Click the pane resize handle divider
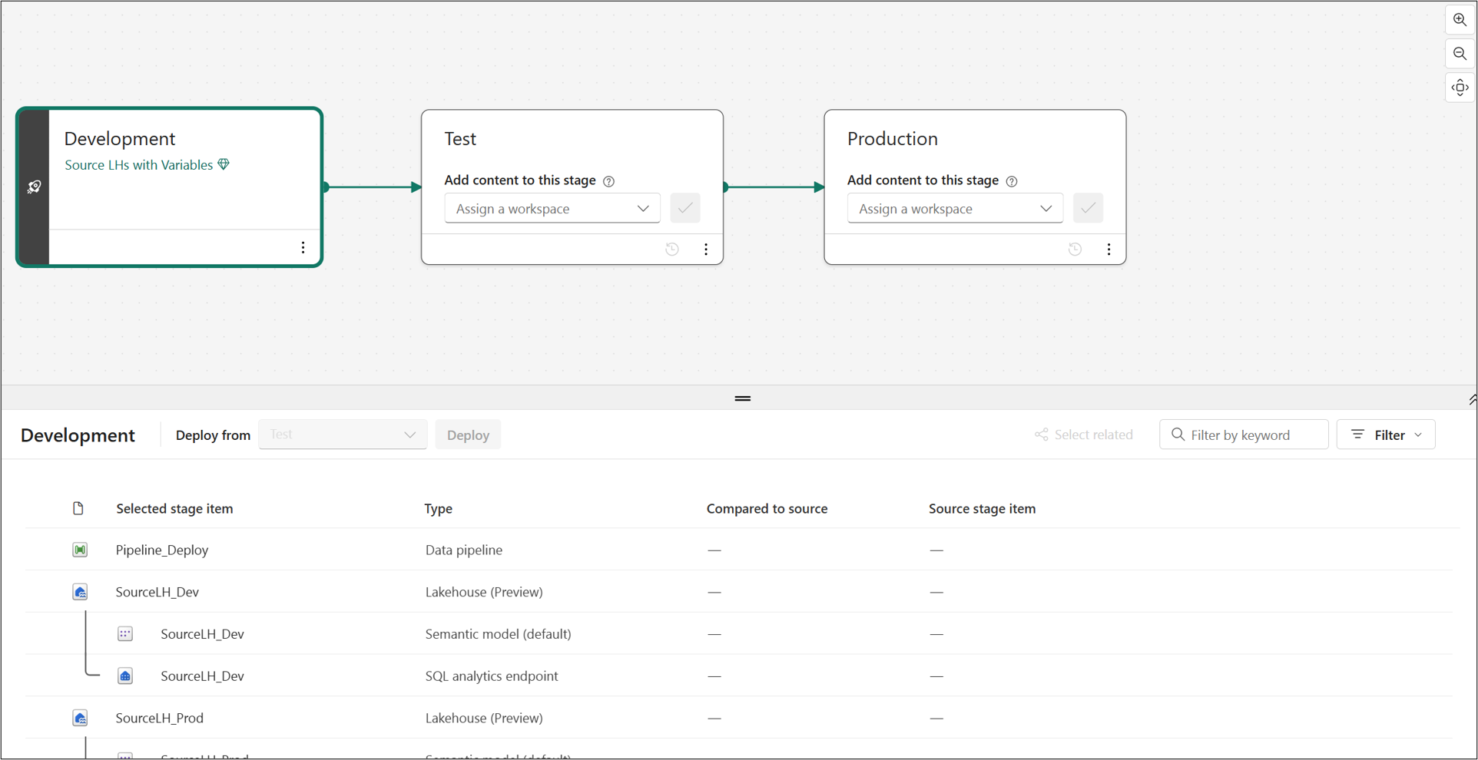This screenshot has width=1478, height=760. [742, 398]
